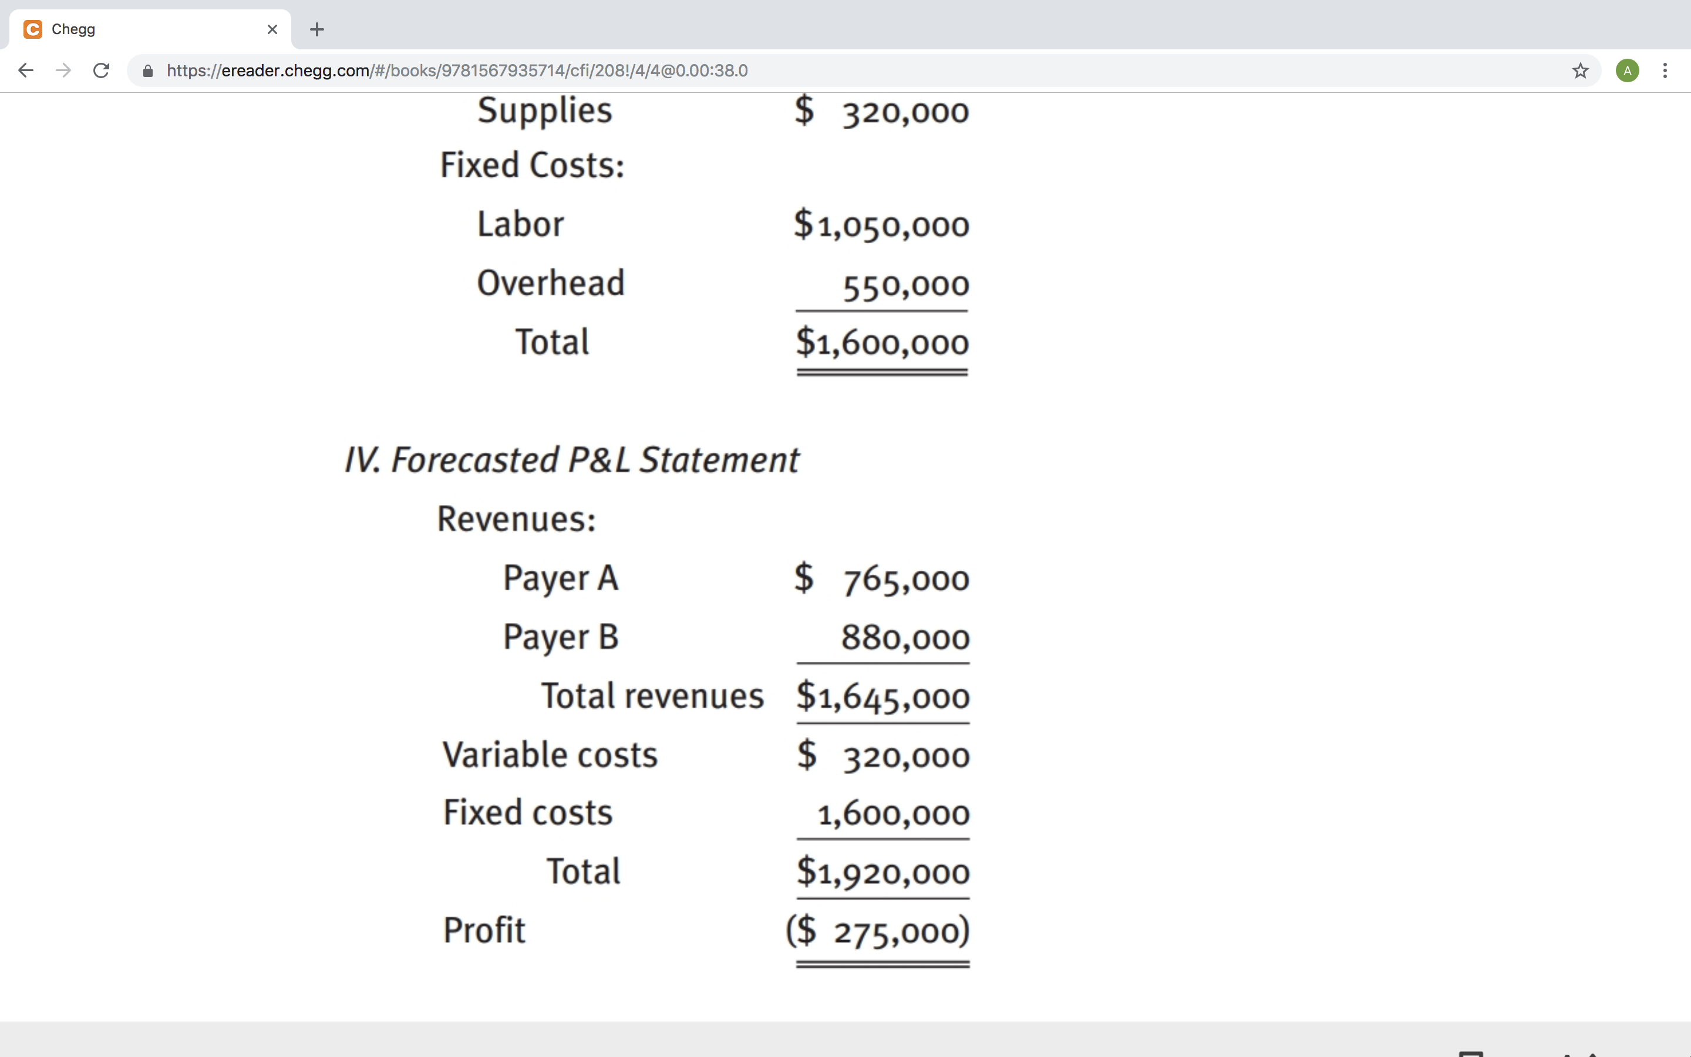Viewport: 1691px width, 1057px height.
Task: Open the Chrome three-dot menu
Action: pos(1665,70)
